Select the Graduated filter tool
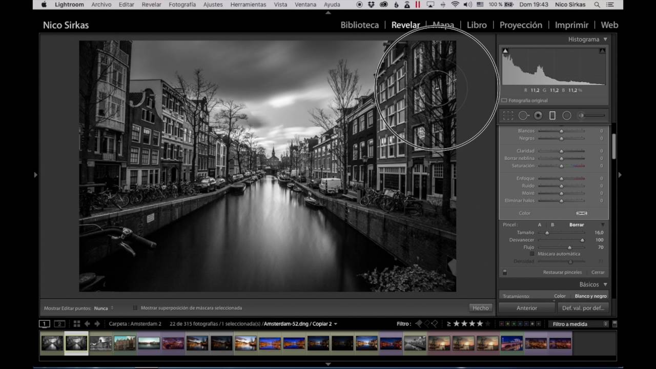 pos(552,116)
